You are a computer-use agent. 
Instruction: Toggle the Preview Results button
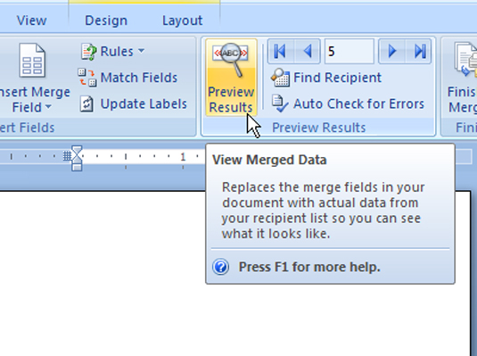point(231,78)
